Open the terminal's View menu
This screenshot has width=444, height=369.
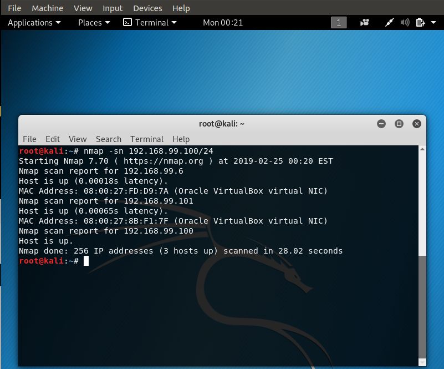click(78, 139)
